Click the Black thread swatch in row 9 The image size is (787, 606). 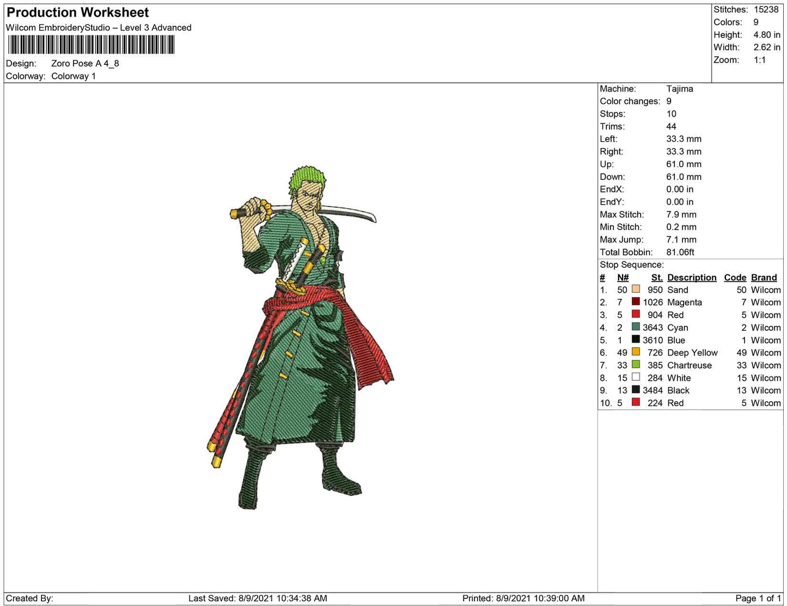click(x=636, y=390)
